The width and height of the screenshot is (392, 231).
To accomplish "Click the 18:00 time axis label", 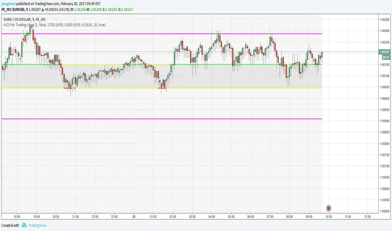I will 17,217.
